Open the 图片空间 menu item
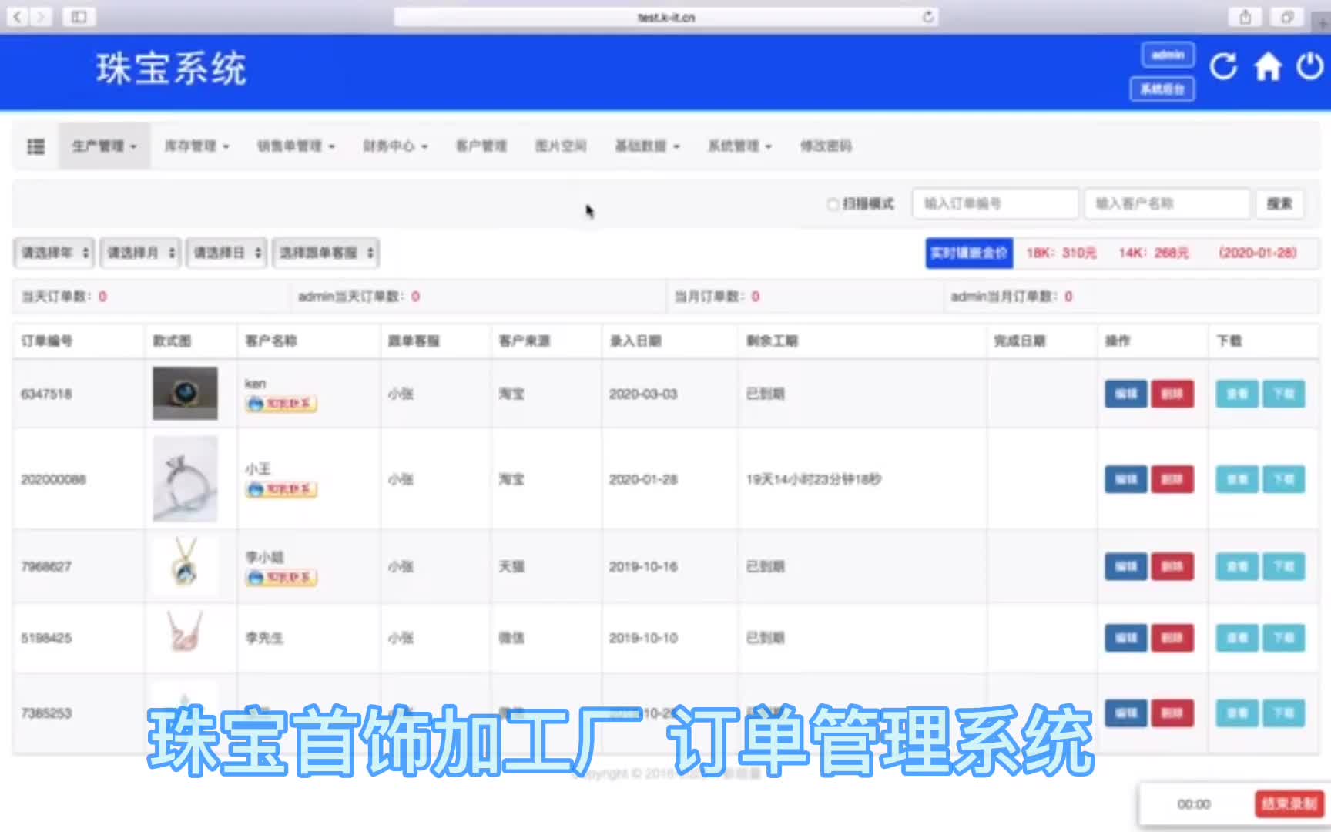This screenshot has width=1331, height=832. [x=561, y=146]
